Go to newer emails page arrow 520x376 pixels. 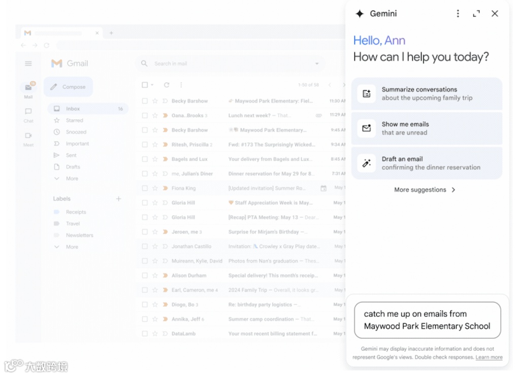point(330,85)
